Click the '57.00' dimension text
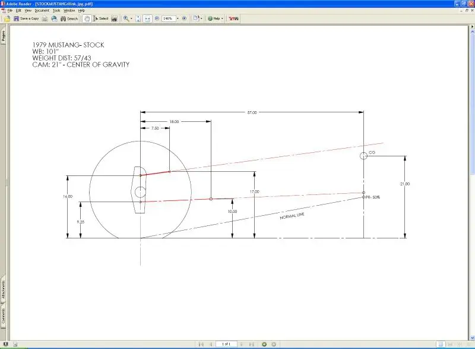475x349 pixels. point(252,112)
